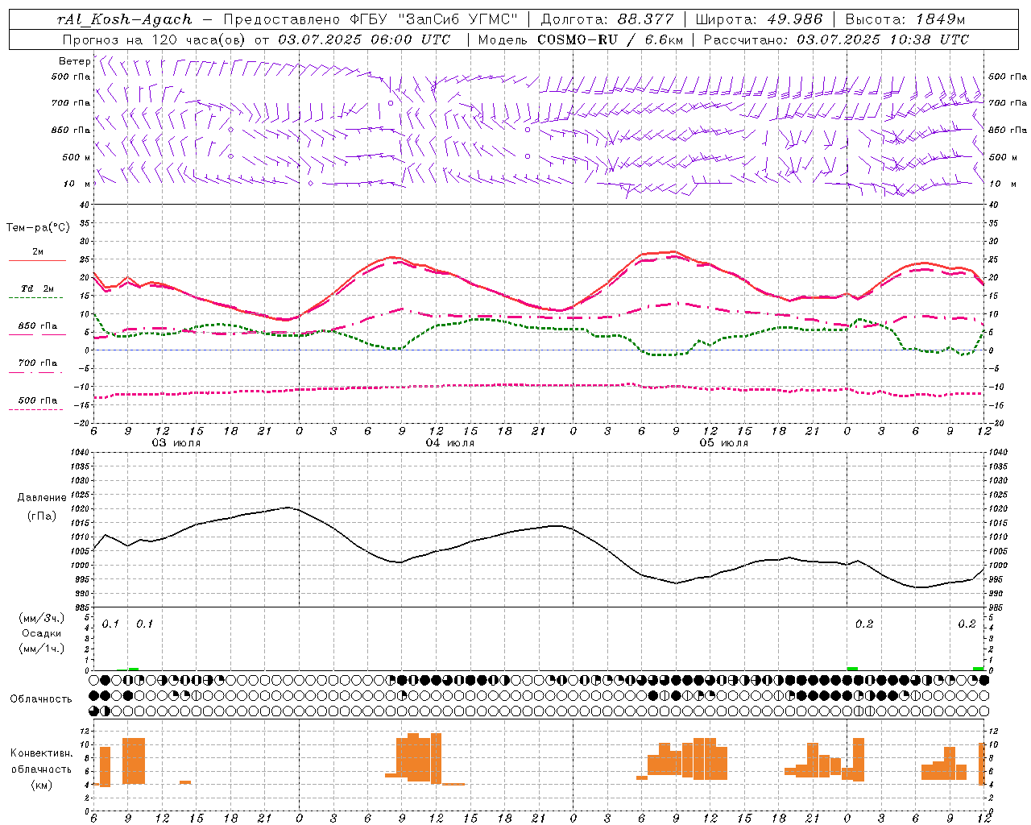Select the text Предоставлено ФГБУ "ЗапСиб УГМС"
This screenshot has width=1031, height=825.
[x=370, y=19]
